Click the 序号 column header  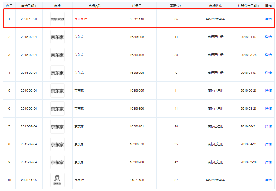click(9, 6)
